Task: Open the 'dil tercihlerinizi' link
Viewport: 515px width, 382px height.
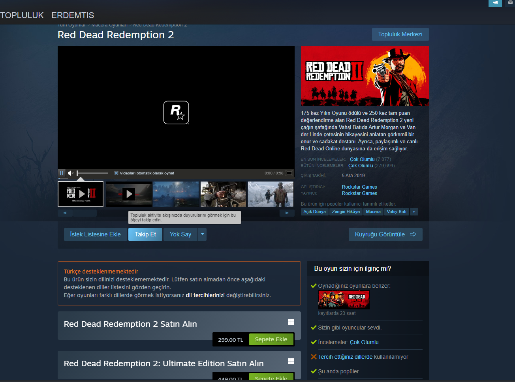Action: [205, 295]
